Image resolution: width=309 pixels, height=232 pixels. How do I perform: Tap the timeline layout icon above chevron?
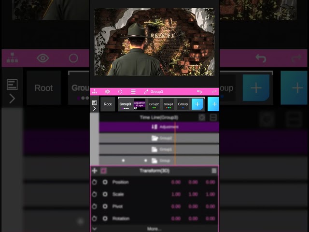(x=95, y=103)
